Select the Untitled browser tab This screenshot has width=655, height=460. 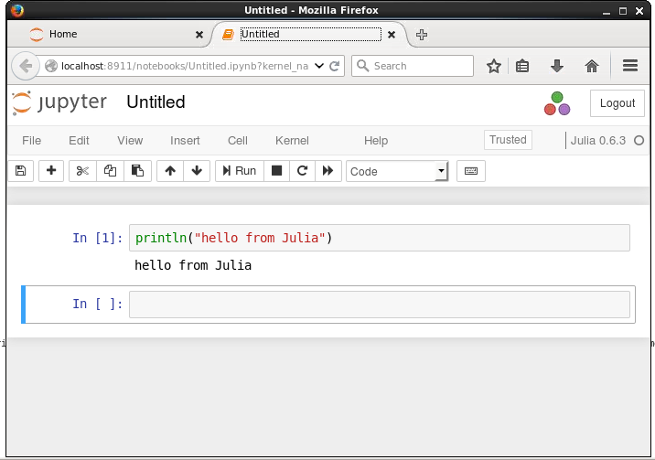(x=310, y=34)
